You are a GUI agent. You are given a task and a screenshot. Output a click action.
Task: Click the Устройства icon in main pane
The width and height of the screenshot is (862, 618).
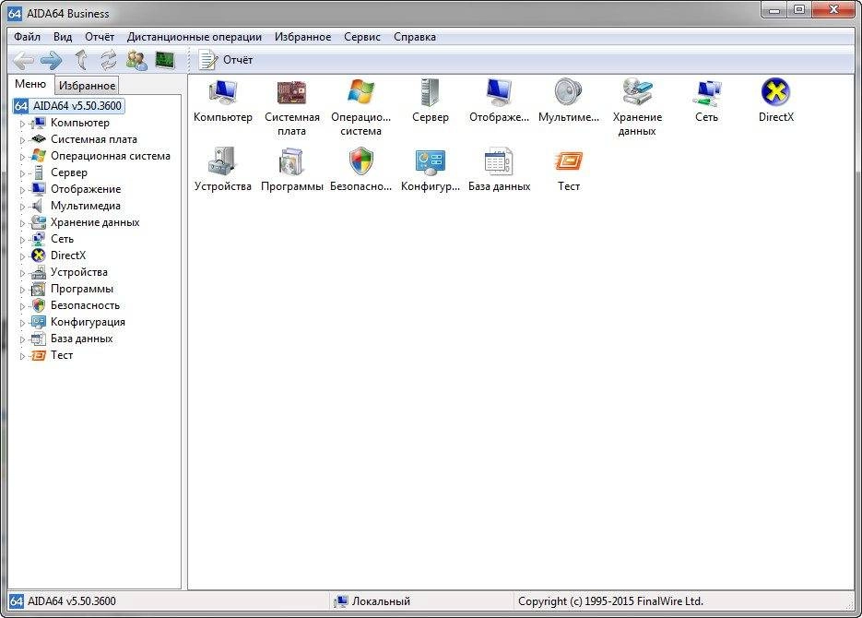[223, 161]
